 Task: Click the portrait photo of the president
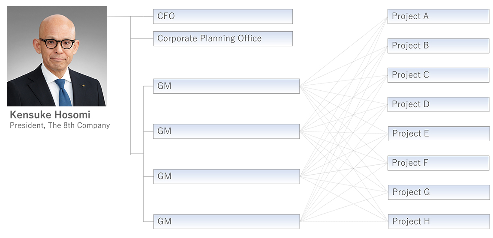[57, 56]
